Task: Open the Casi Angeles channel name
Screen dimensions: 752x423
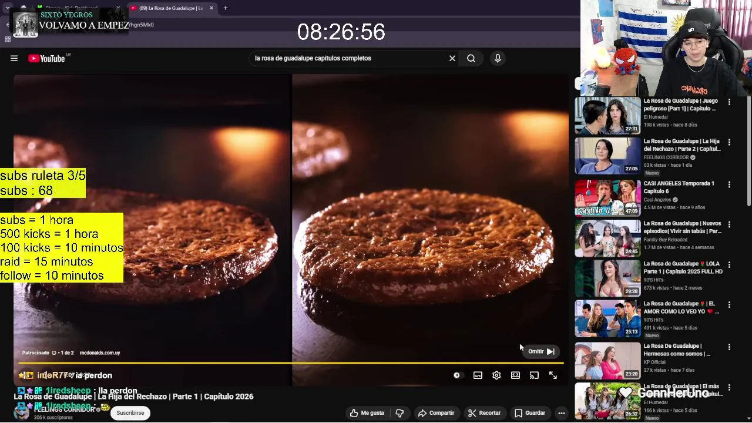Action: point(658,200)
